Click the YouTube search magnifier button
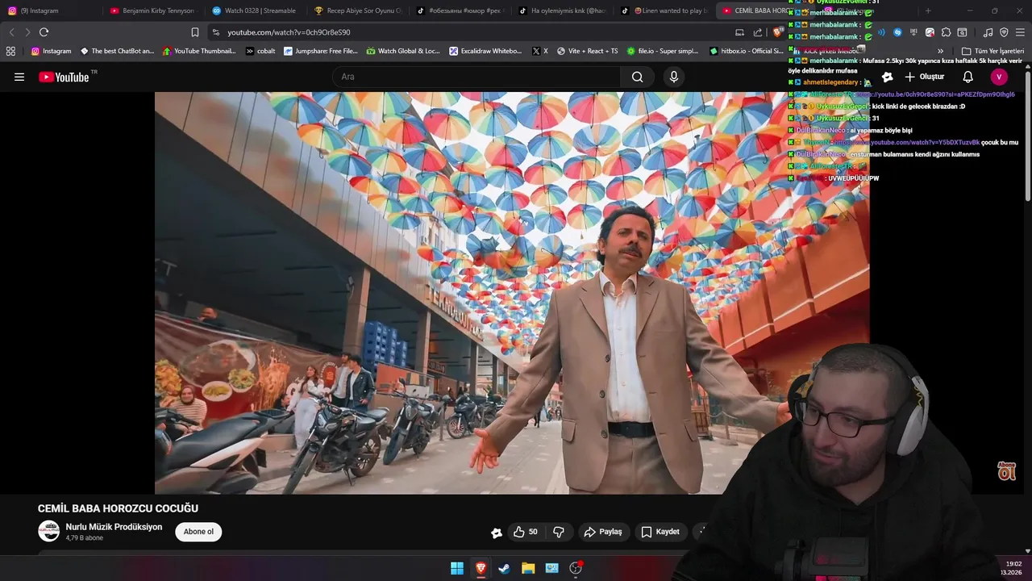Image resolution: width=1032 pixels, height=581 pixels. point(637,77)
